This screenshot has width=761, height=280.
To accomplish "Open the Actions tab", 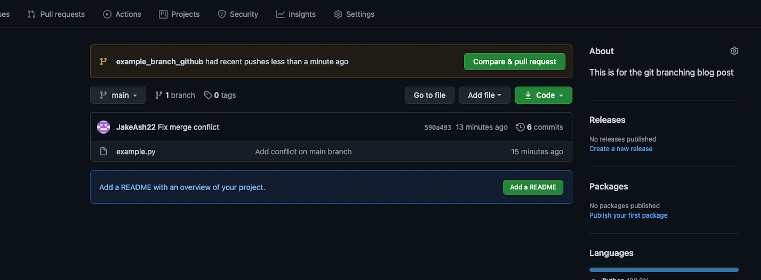I will [x=122, y=14].
